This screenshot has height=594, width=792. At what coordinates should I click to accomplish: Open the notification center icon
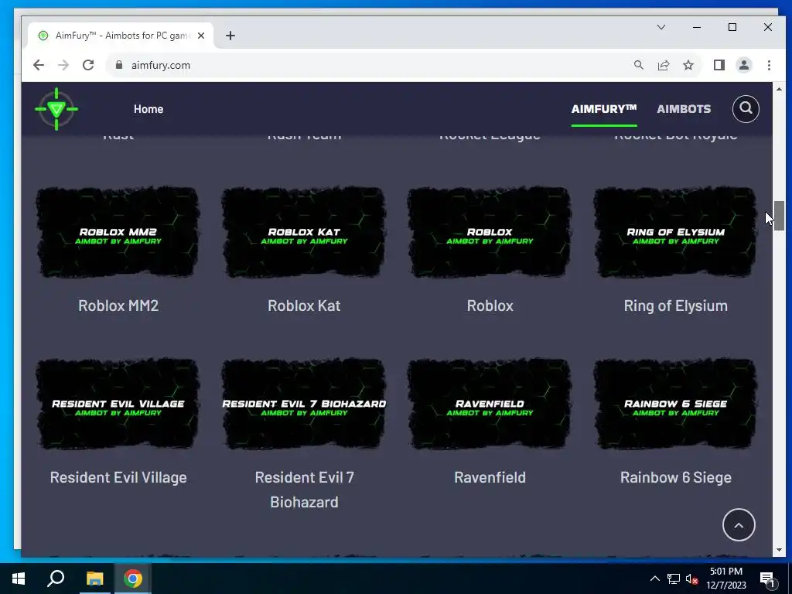pyautogui.click(x=767, y=579)
